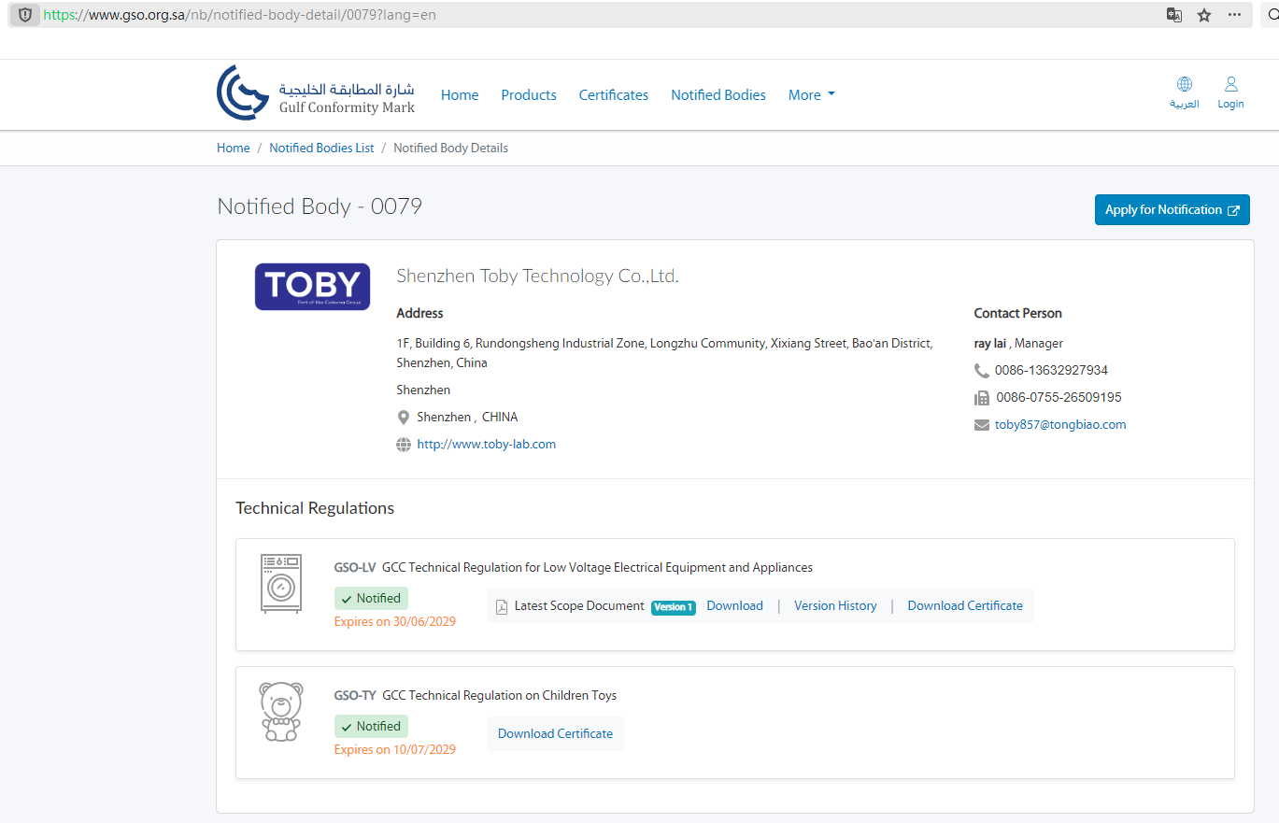
Task: Click the TOBY company logo
Action: click(312, 286)
